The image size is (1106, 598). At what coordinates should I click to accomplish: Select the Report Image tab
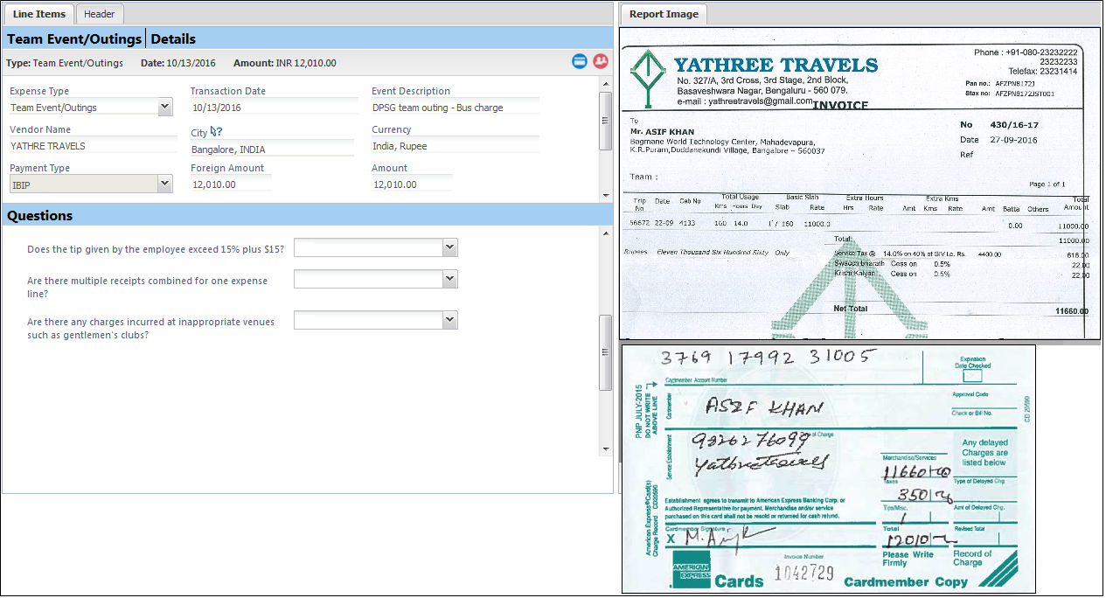(x=664, y=14)
